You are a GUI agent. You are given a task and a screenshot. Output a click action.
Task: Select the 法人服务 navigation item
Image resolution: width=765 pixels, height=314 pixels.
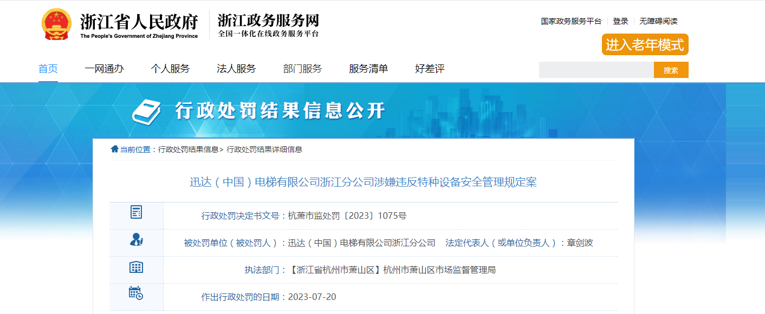pos(236,69)
